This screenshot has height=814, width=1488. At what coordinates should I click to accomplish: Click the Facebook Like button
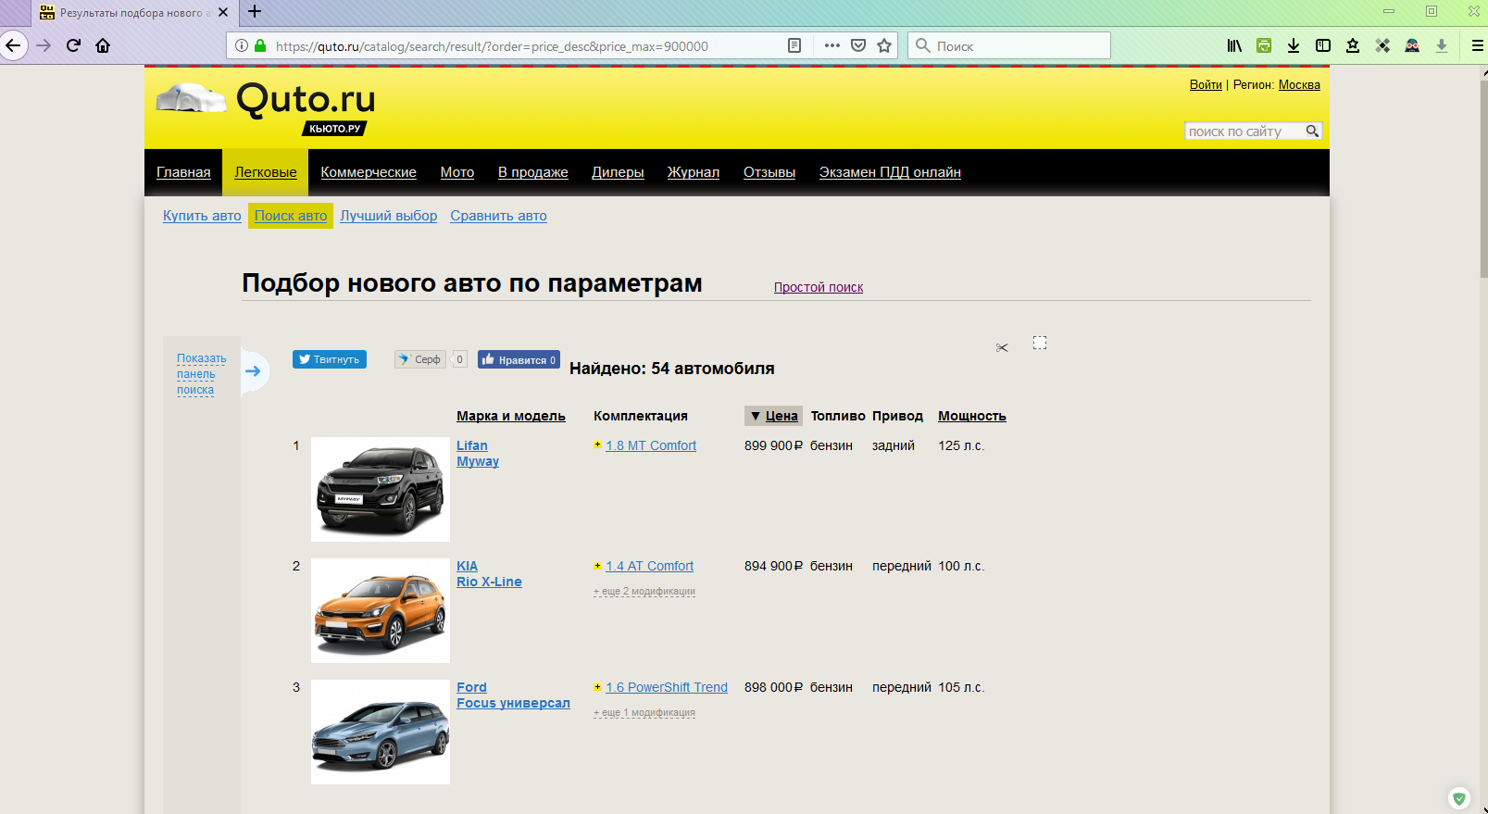[x=519, y=359]
